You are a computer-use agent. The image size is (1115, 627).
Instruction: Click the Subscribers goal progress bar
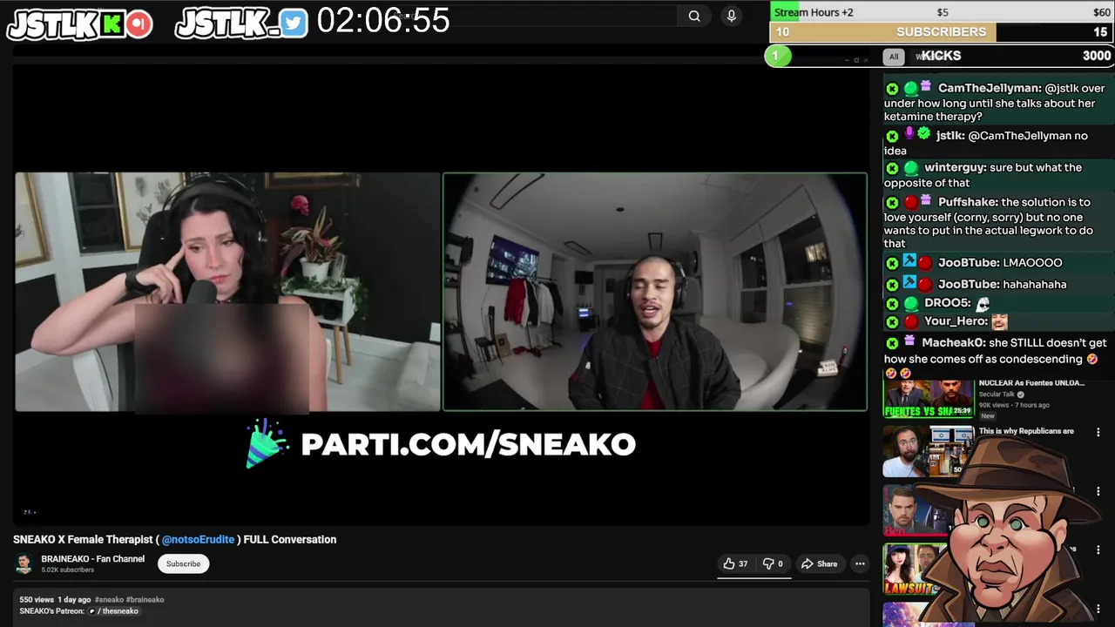942,32
